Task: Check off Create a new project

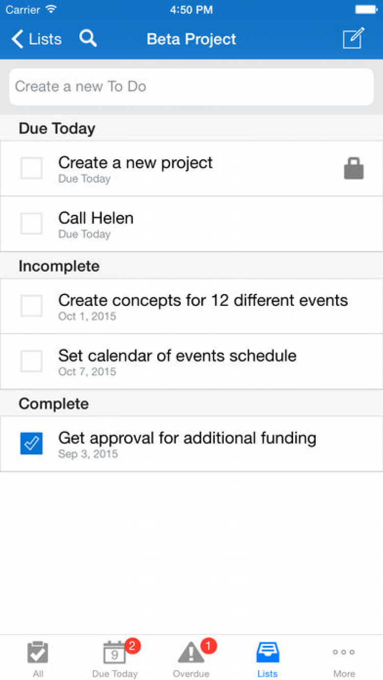Action: pos(32,168)
